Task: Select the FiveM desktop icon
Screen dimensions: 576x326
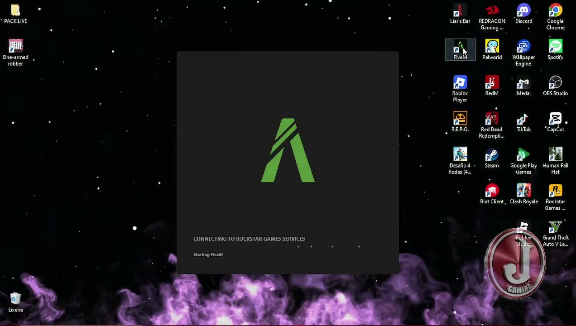Action: 460,50
